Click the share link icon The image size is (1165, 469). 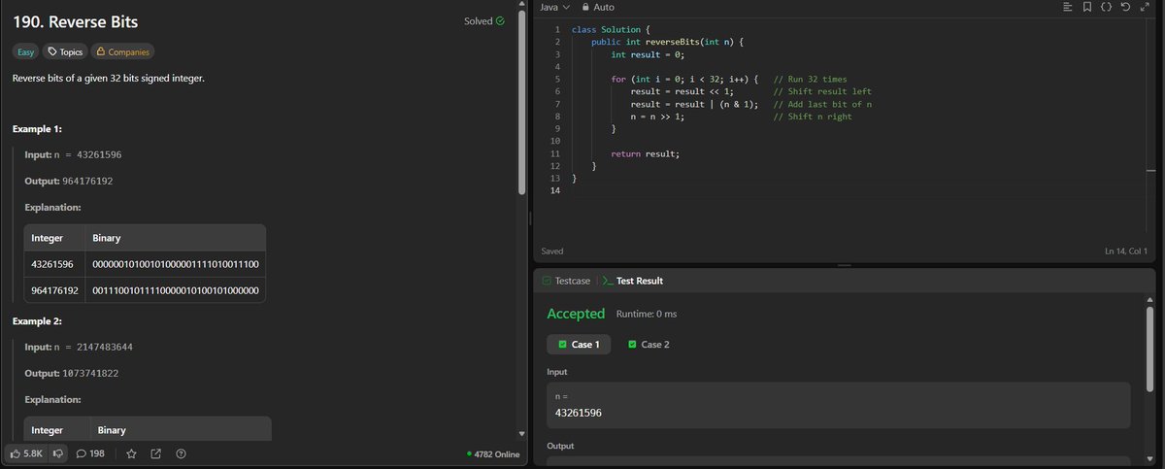pos(156,453)
